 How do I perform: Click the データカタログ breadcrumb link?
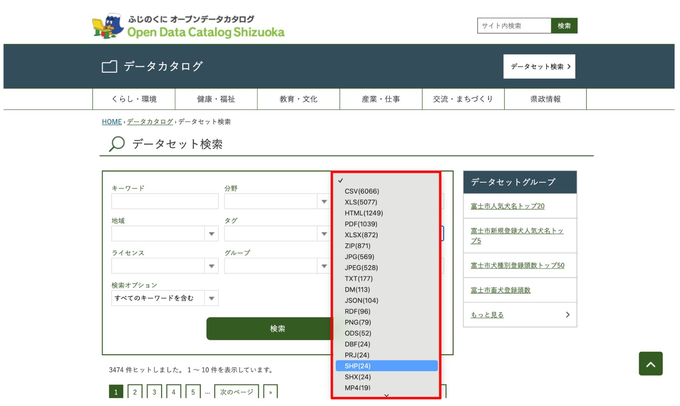tap(150, 121)
